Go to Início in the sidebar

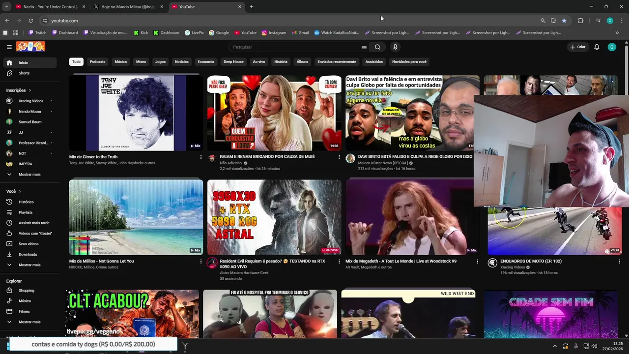point(31,62)
